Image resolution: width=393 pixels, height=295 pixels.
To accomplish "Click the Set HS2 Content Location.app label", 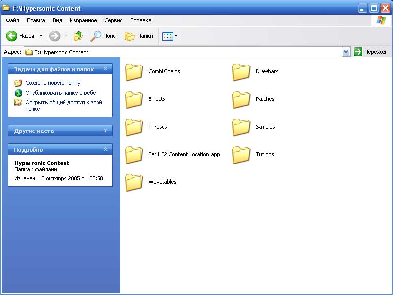I will [184, 154].
